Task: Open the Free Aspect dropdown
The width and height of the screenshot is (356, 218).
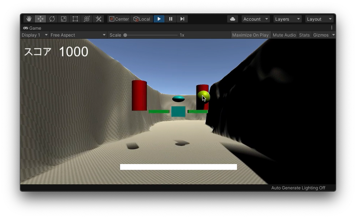Action: point(78,35)
